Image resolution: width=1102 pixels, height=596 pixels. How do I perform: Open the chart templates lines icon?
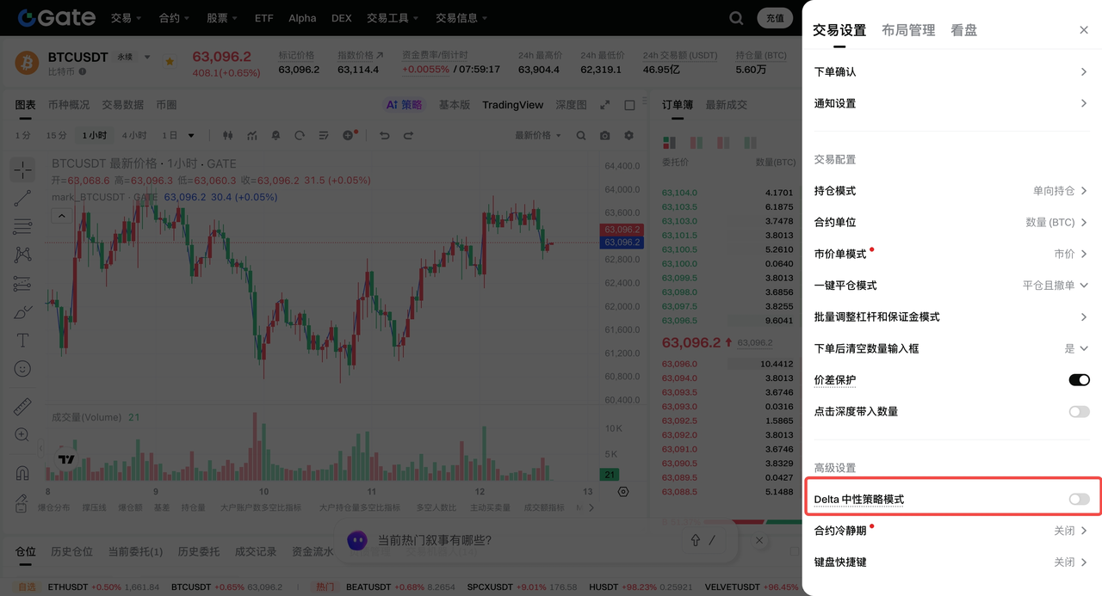pos(324,136)
